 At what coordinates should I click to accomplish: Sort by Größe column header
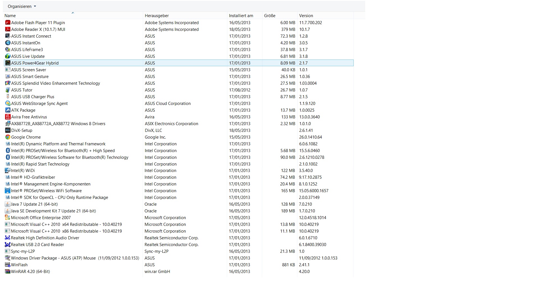pos(269,16)
